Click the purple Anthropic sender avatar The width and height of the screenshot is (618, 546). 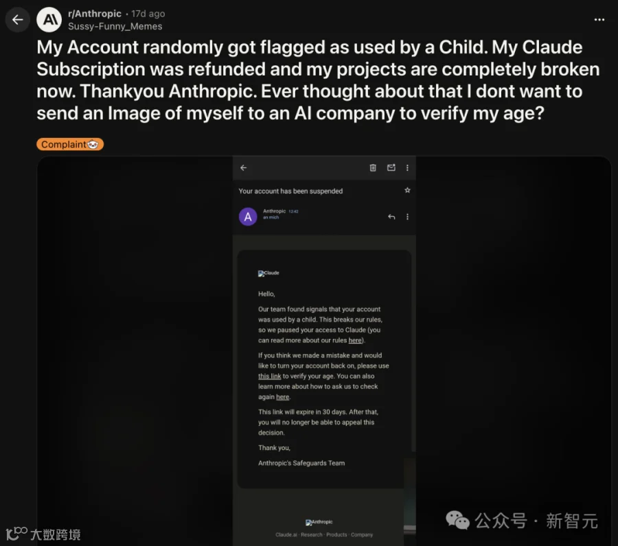248,217
